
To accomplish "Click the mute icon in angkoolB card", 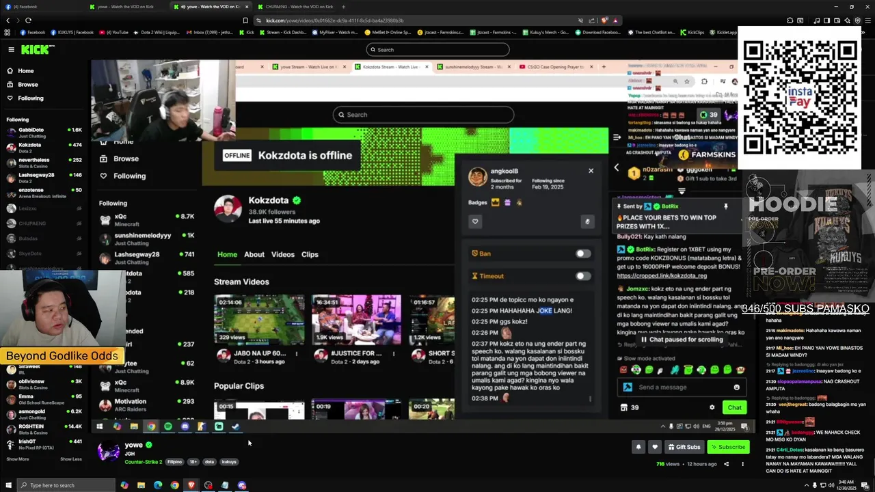I will [587, 221].
